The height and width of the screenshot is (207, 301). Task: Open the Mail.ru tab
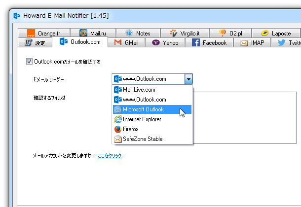pos(93,33)
